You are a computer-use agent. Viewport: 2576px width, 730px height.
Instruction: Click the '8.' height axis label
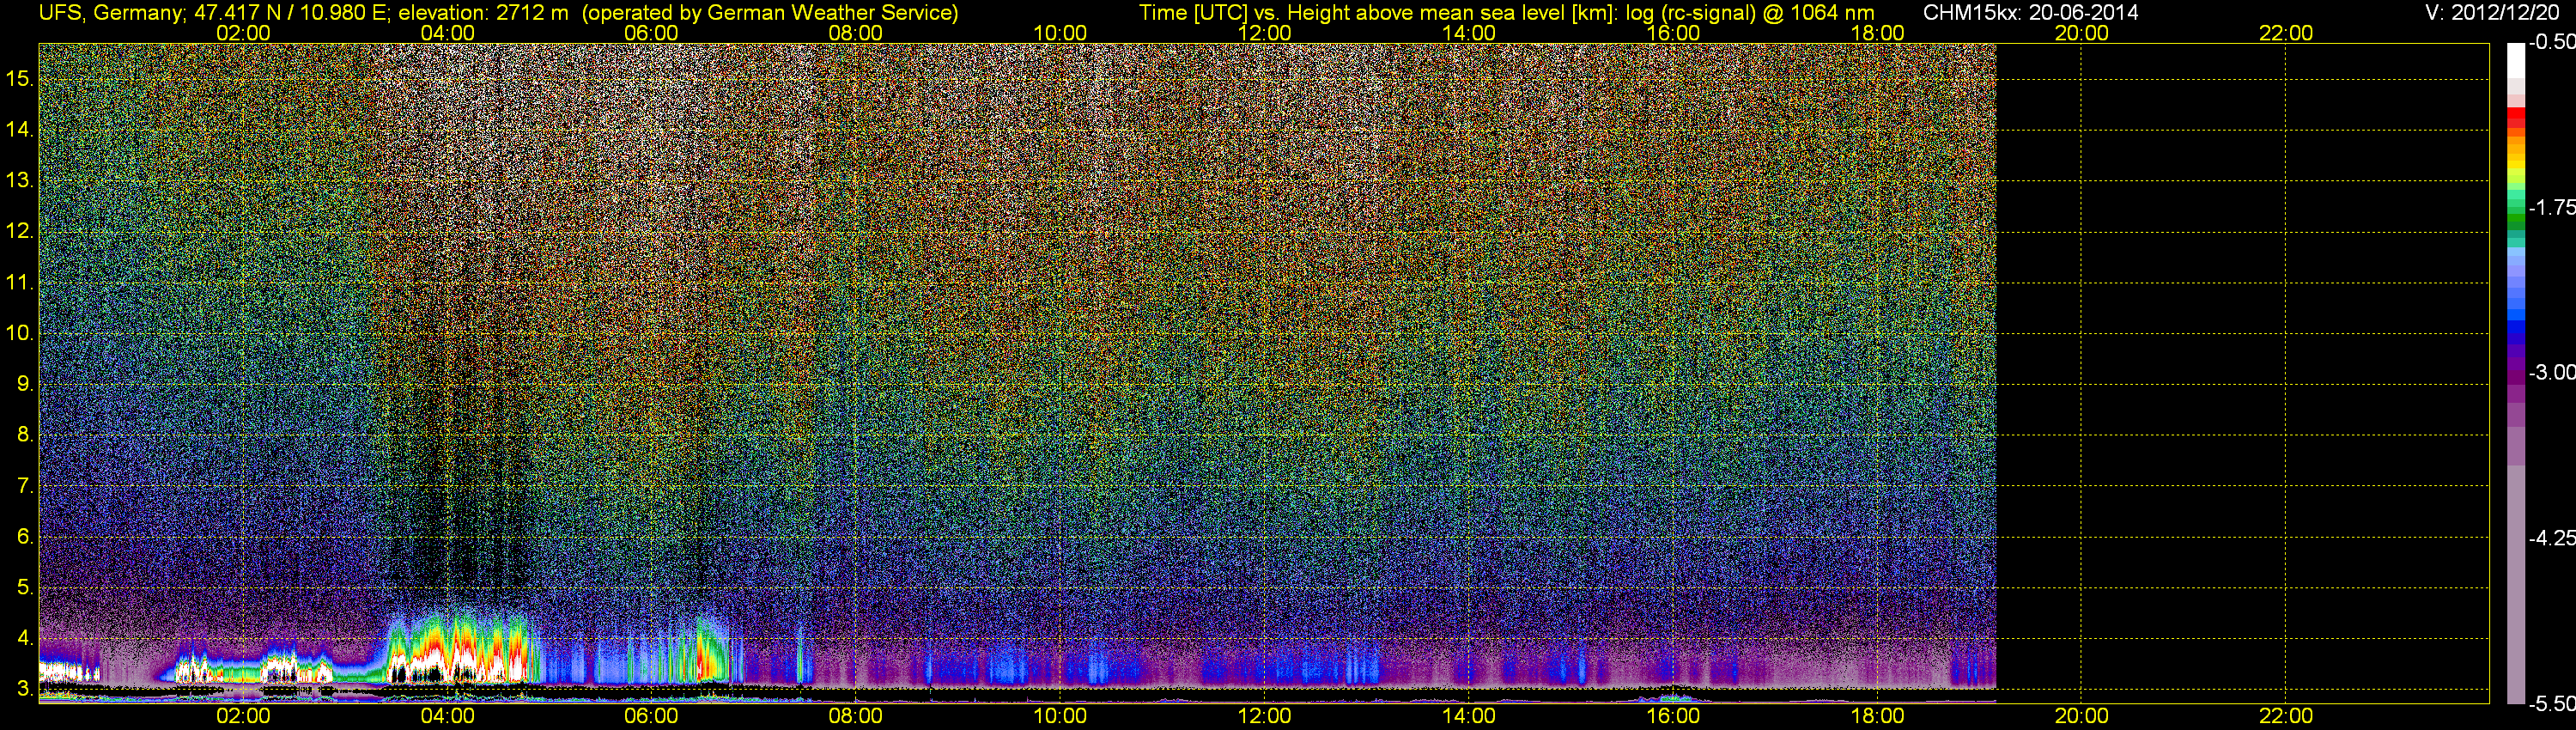point(24,435)
